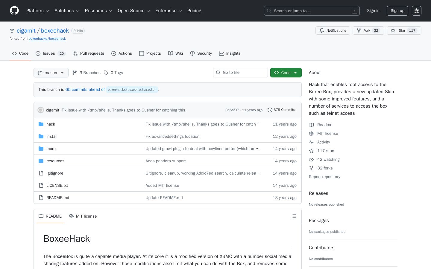431x269 pixels.
Task: Select the README tab in file viewer
Action: pyautogui.click(x=50, y=216)
